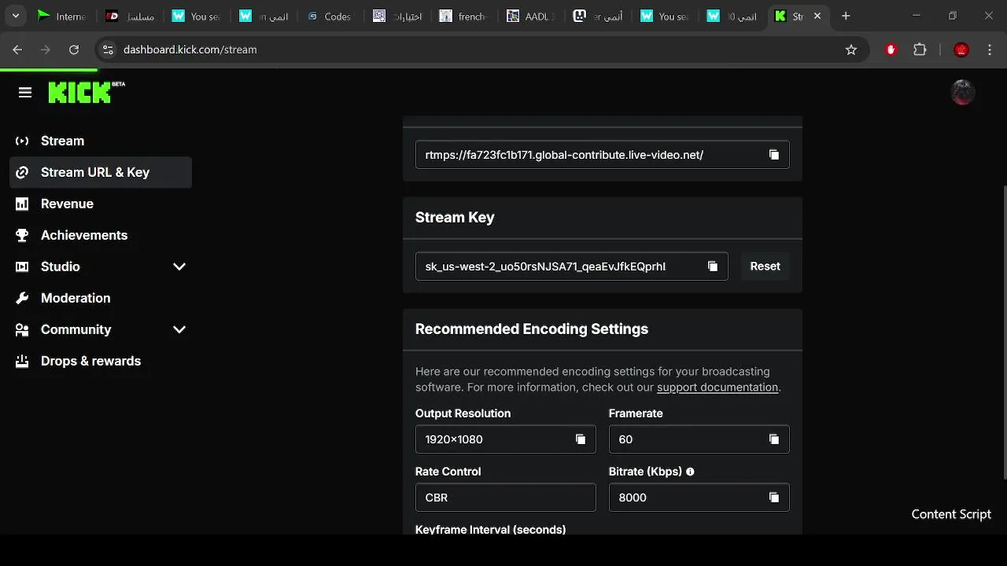1007x566 pixels.
Task: Select Moderation in the sidebar
Action: 75,298
